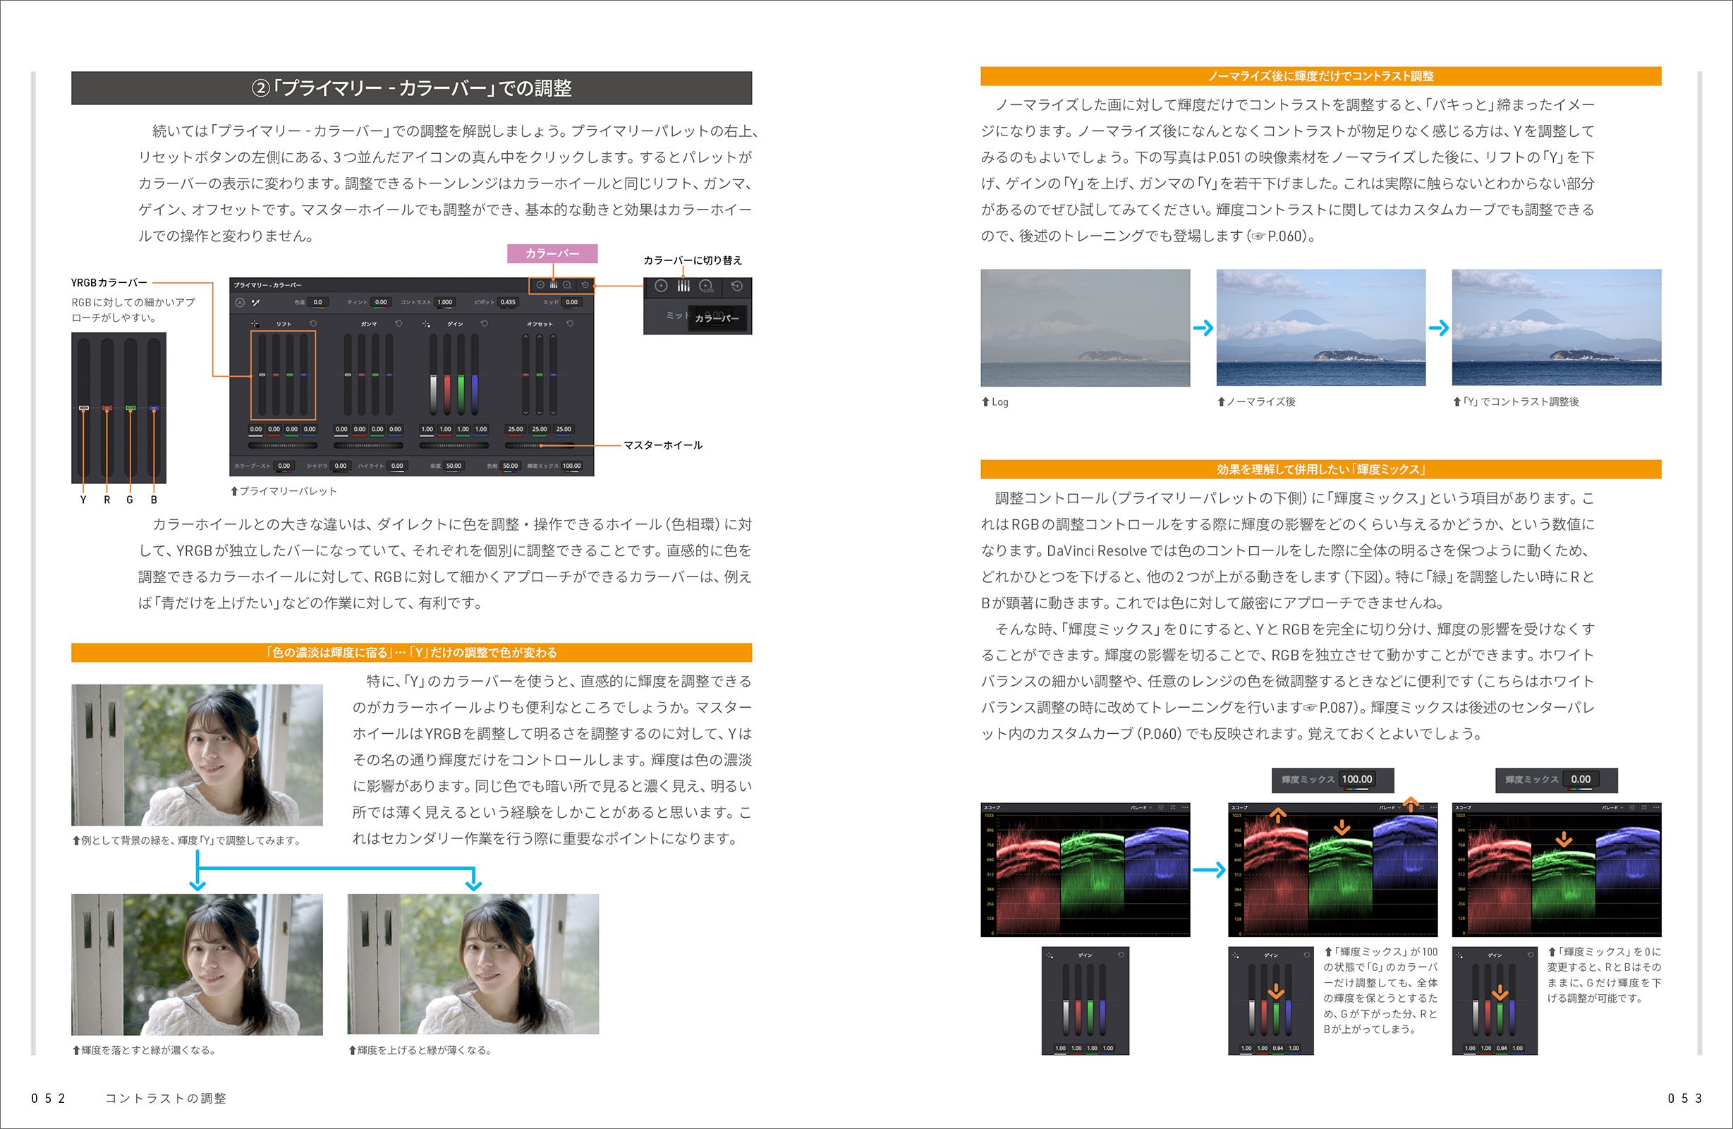Click the master wheel under リフト values
The image size is (1733, 1129).
(x=283, y=445)
